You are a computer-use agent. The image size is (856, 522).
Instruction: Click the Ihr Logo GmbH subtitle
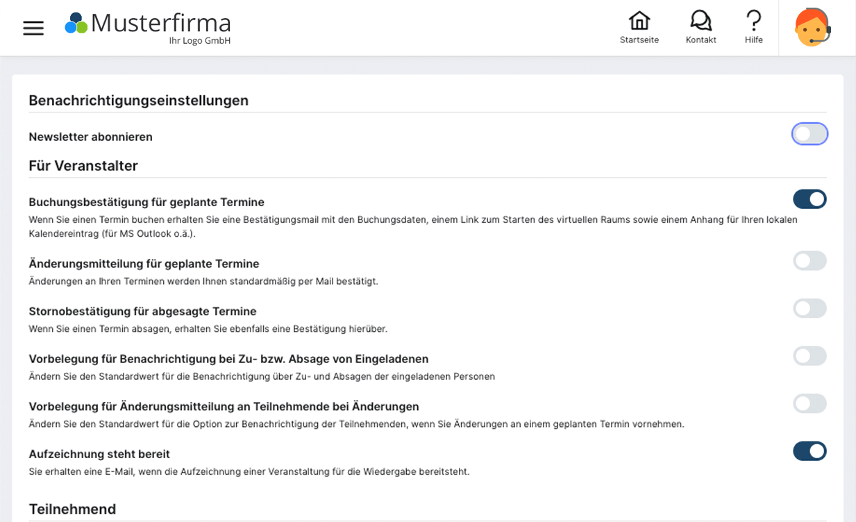(199, 41)
